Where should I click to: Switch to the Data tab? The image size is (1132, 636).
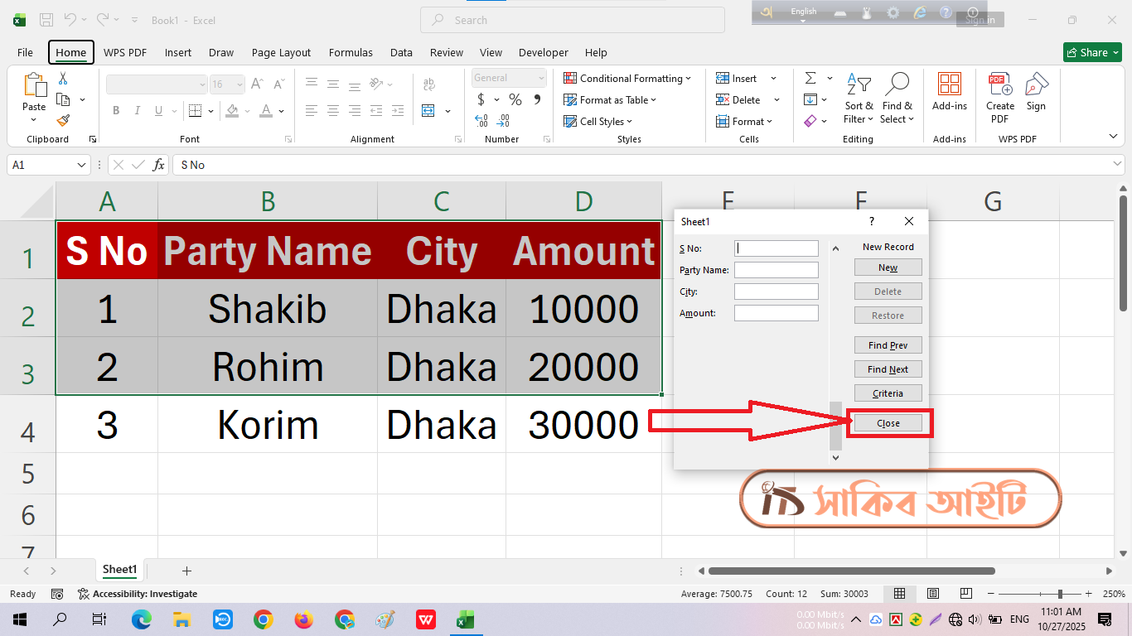401,52
